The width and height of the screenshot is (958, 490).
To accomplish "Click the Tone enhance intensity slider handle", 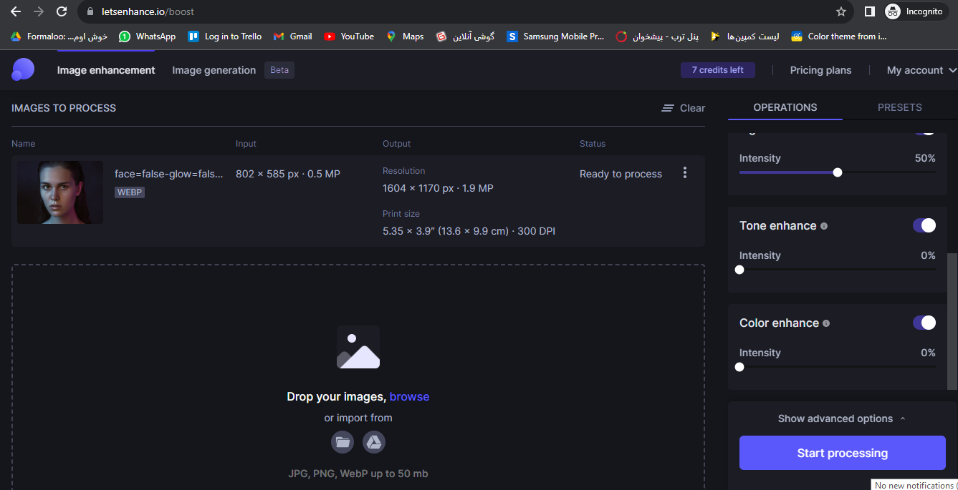I will [739, 270].
